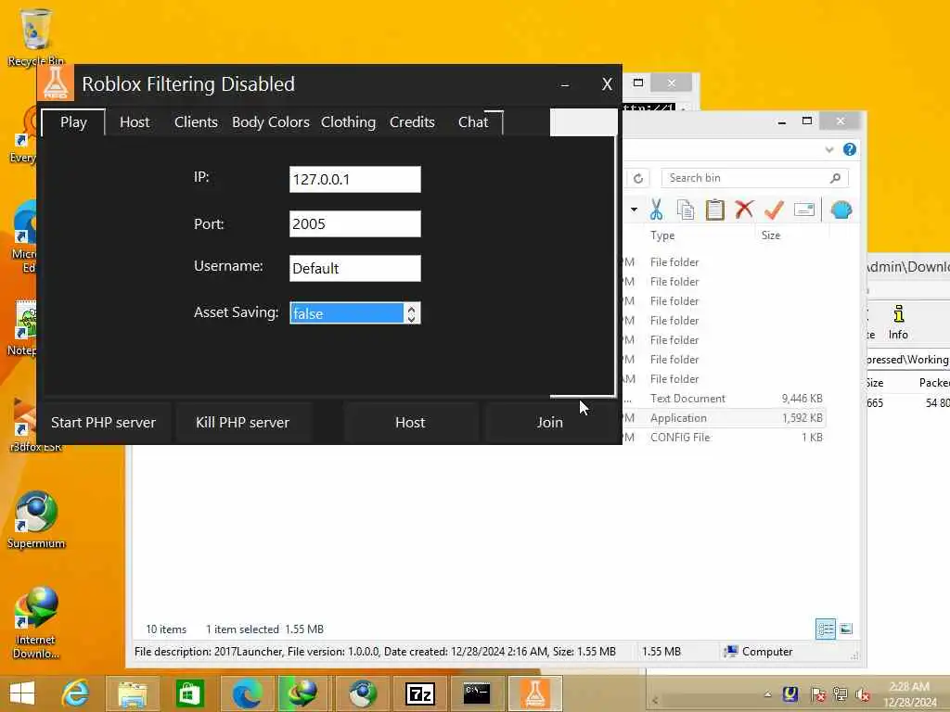
Task: Click the orange flask launcher taskbar icon
Action: (535, 693)
